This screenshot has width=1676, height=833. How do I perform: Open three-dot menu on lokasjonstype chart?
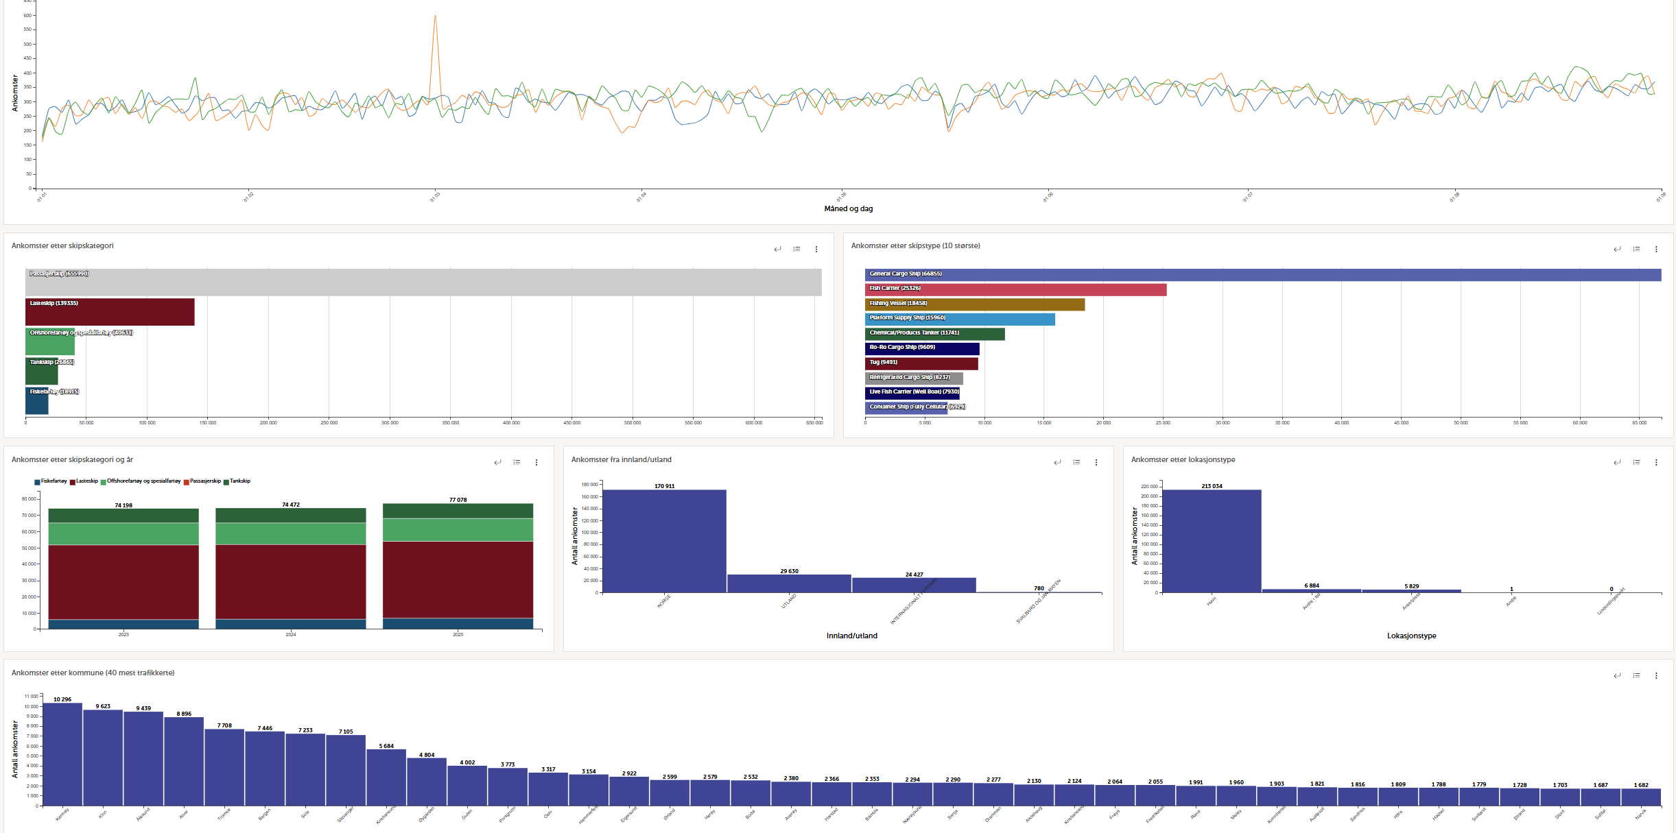click(x=1656, y=462)
